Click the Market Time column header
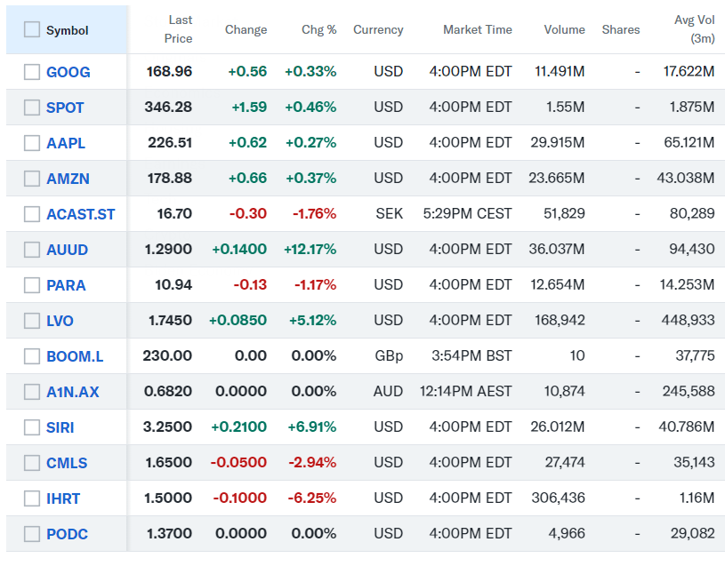This screenshot has width=725, height=566. coord(477,29)
